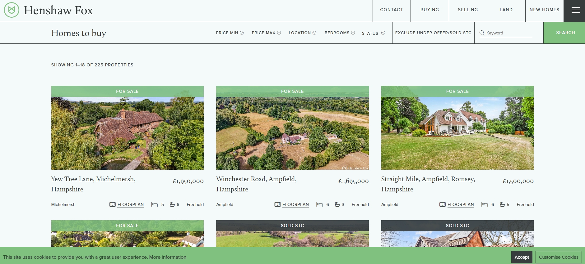This screenshot has width=585, height=264.
Task: Click bedroom icon on Yew Tree Lane listing
Action: click(x=154, y=204)
